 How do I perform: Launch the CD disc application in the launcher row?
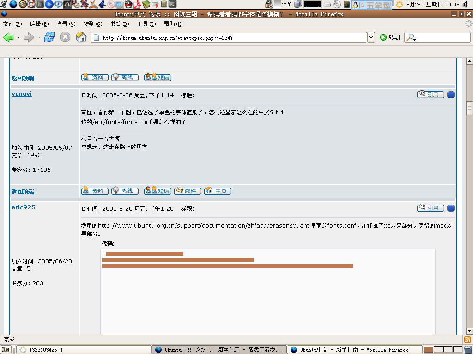point(111,4)
